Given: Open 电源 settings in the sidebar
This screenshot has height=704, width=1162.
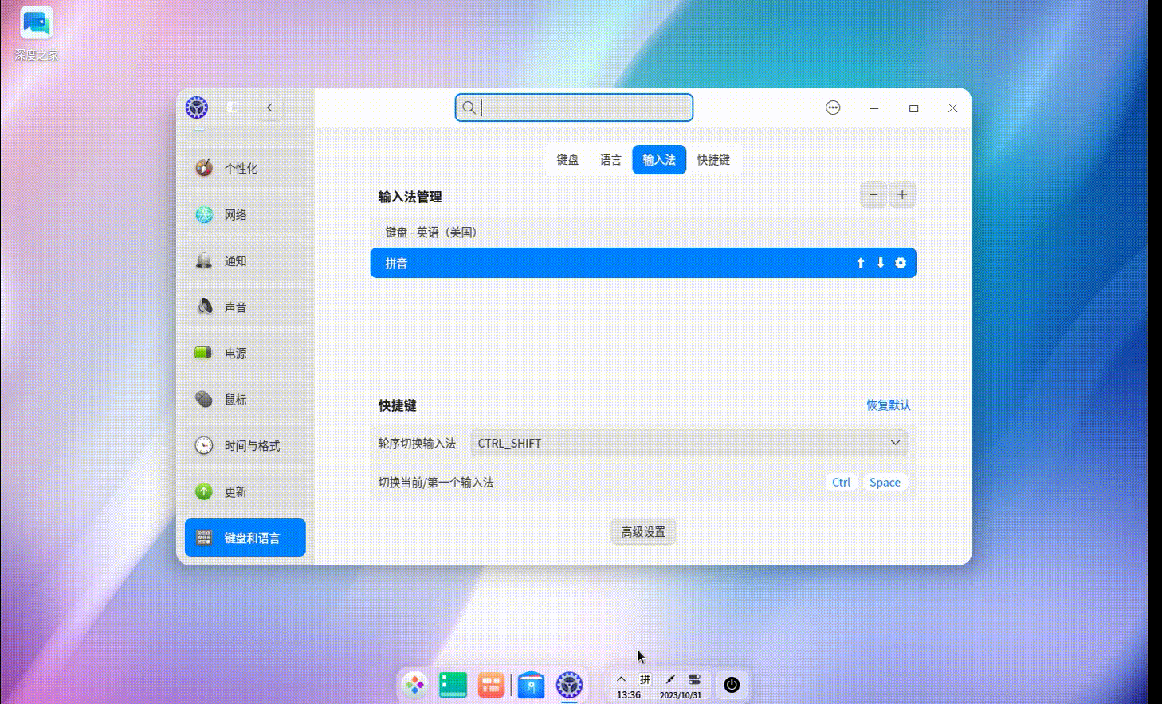Looking at the screenshot, I should (236, 353).
